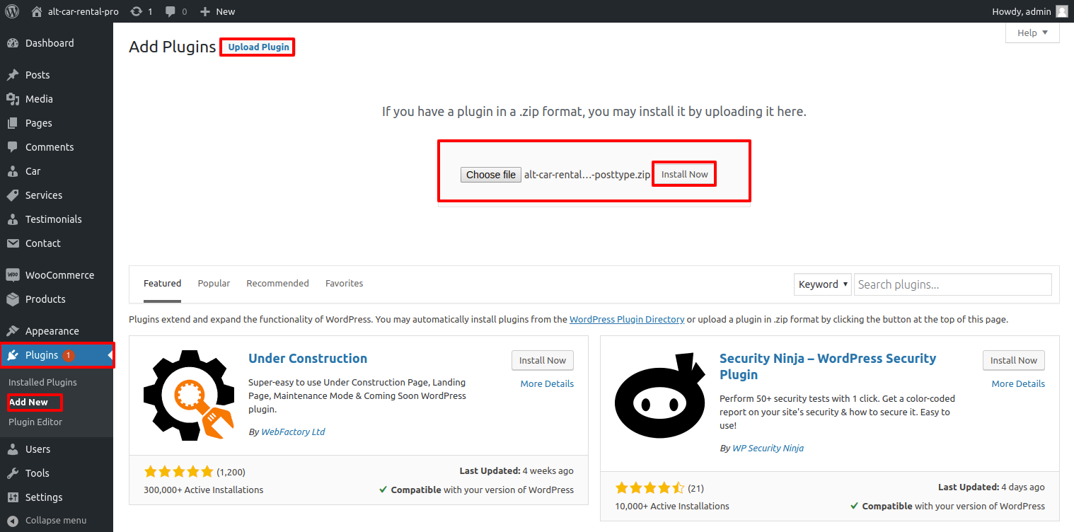Click the Posts pushpin icon
The image size is (1074, 532).
(13, 75)
